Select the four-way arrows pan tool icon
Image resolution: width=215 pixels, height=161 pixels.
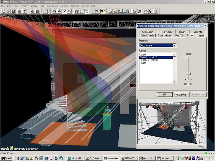point(60,11)
